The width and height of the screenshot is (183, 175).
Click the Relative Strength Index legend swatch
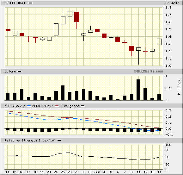coord(59,141)
